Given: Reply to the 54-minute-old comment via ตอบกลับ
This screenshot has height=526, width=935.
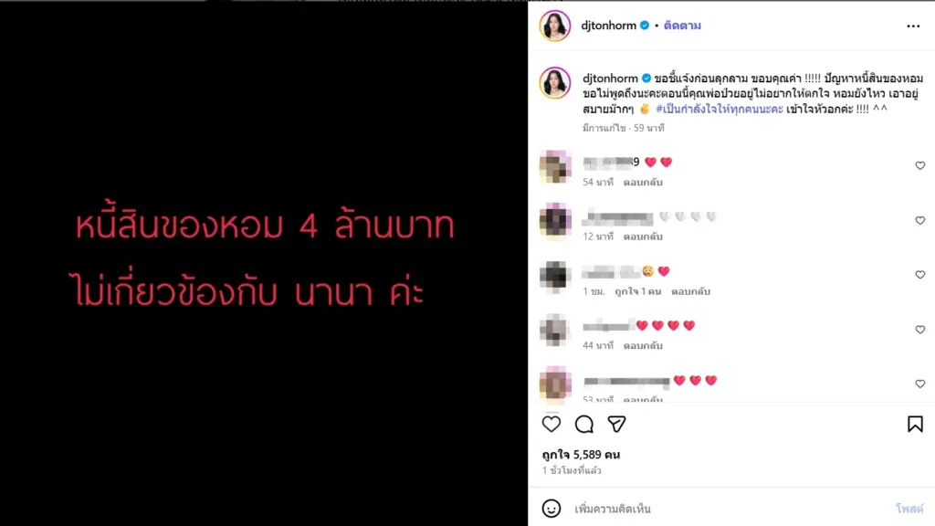Looking at the screenshot, I should [x=643, y=182].
